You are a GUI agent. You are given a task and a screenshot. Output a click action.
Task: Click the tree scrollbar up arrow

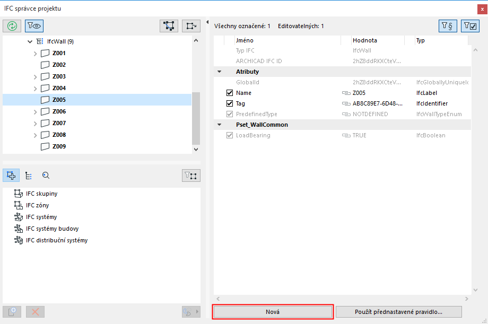click(x=196, y=40)
